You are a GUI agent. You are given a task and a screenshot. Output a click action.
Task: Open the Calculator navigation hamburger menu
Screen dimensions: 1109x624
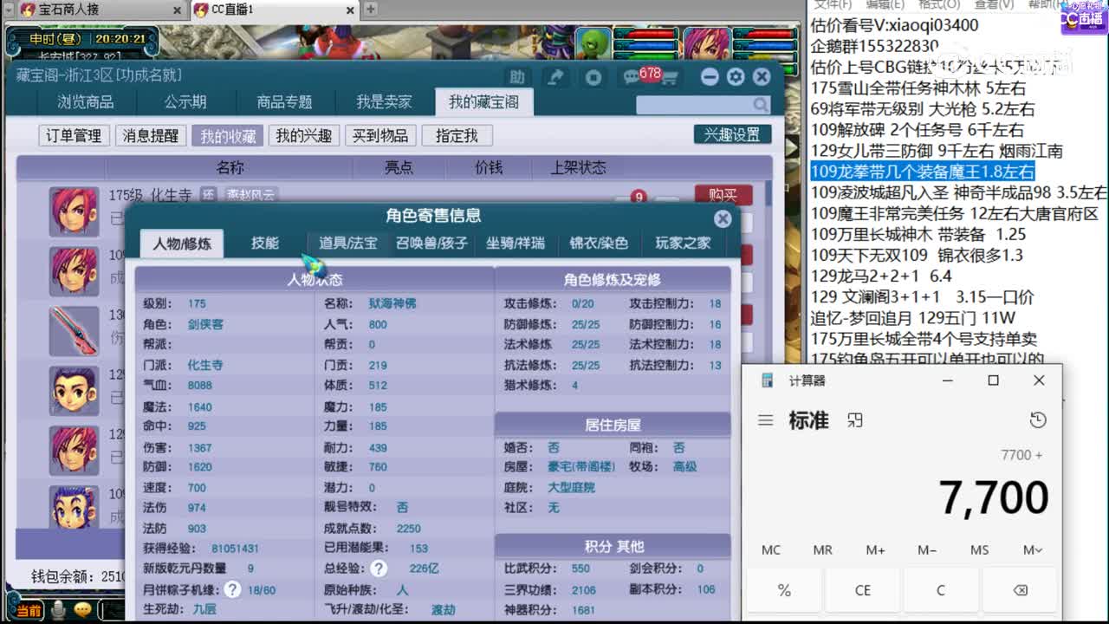(766, 419)
